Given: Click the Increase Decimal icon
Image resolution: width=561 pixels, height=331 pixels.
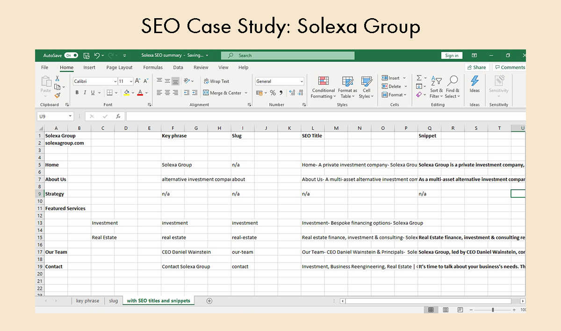Looking at the screenshot, I should point(292,93).
